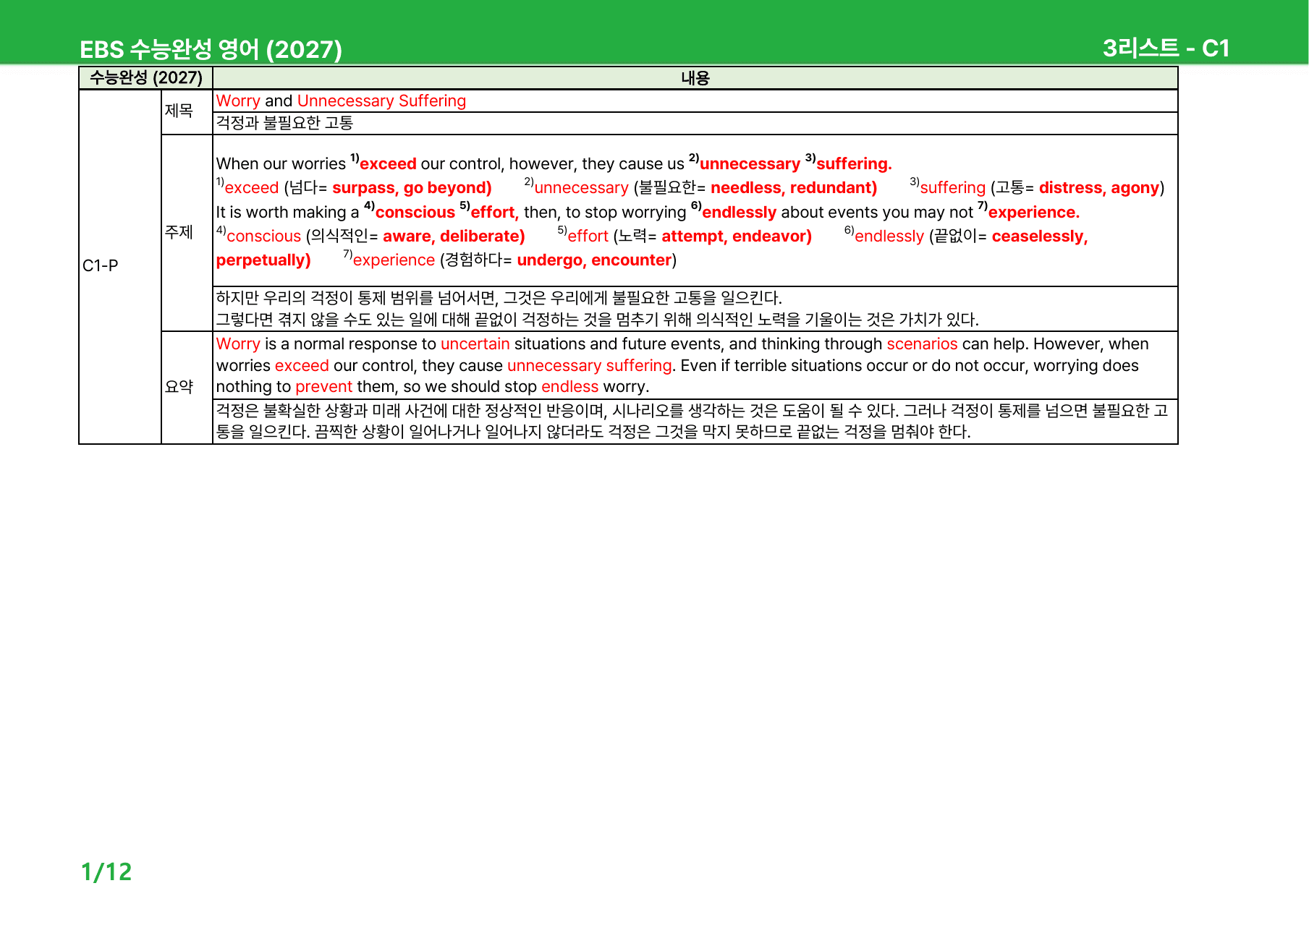Click the red word 'prevent' in the summary
The width and height of the screenshot is (1309, 925).
pyautogui.click(x=323, y=387)
